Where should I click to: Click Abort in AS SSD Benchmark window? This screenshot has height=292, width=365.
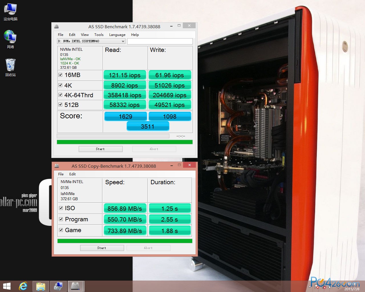pyautogui.click(x=154, y=149)
